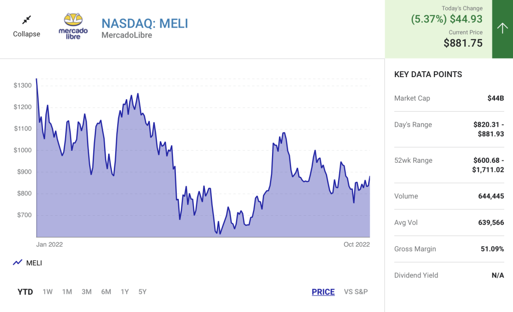Click the MELI legend line icon
The height and width of the screenshot is (312, 513).
point(18,262)
